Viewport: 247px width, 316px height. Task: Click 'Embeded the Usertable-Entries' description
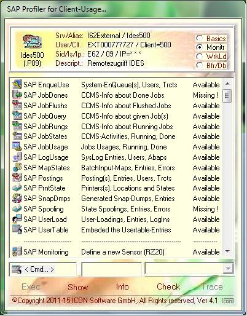(126, 229)
